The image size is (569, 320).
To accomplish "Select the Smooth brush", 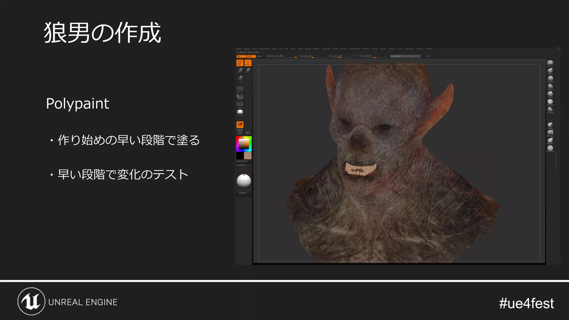I will (550, 79).
